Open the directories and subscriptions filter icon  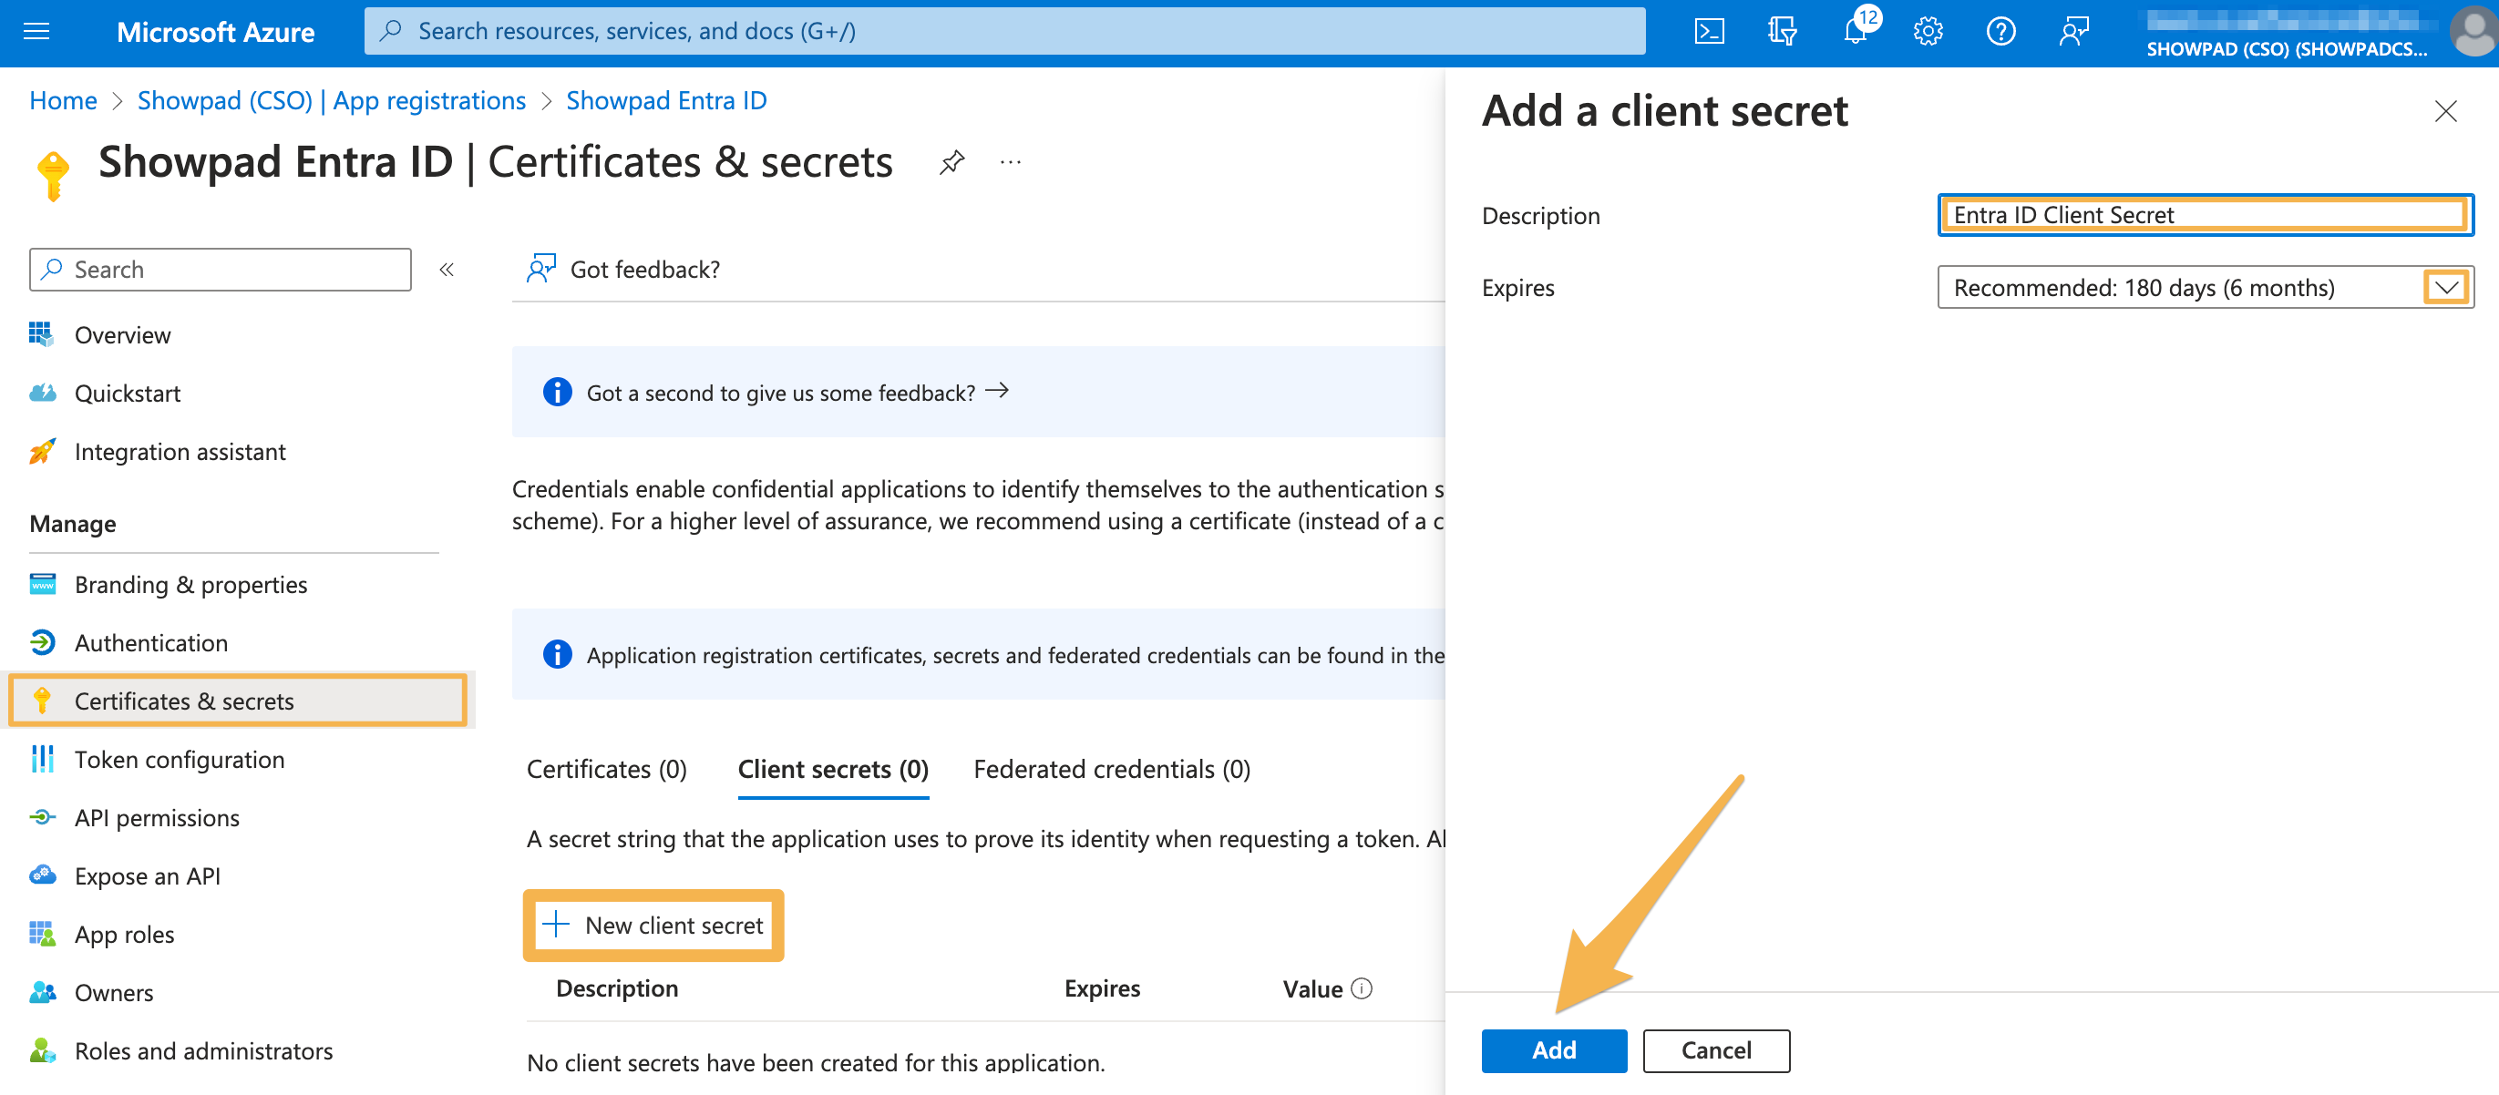pos(1781,31)
